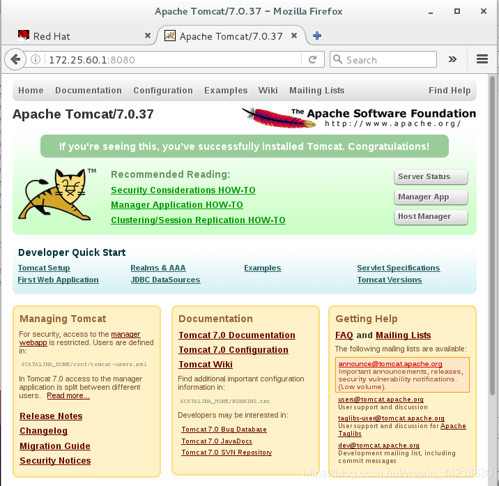Close the Apache Tomcat/7.0.37 tab

click(294, 36)
